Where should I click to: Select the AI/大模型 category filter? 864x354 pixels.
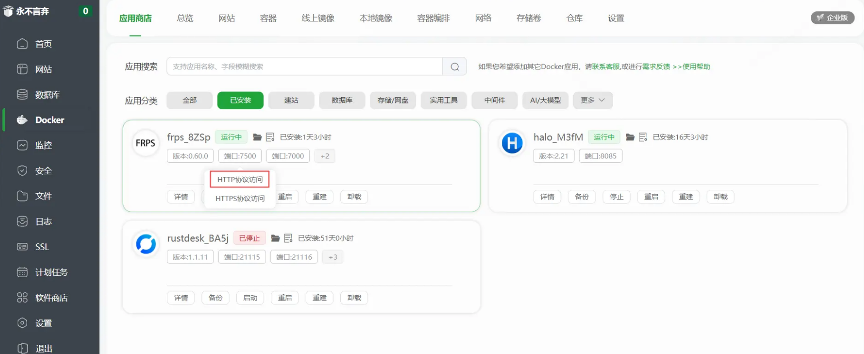pos(545,100)
